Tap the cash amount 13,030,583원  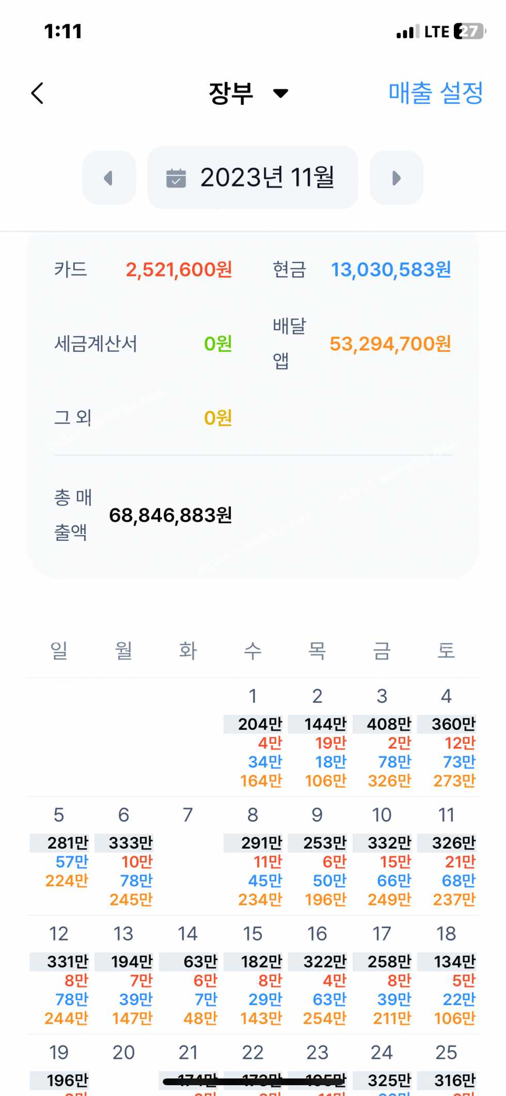[391, 270]
